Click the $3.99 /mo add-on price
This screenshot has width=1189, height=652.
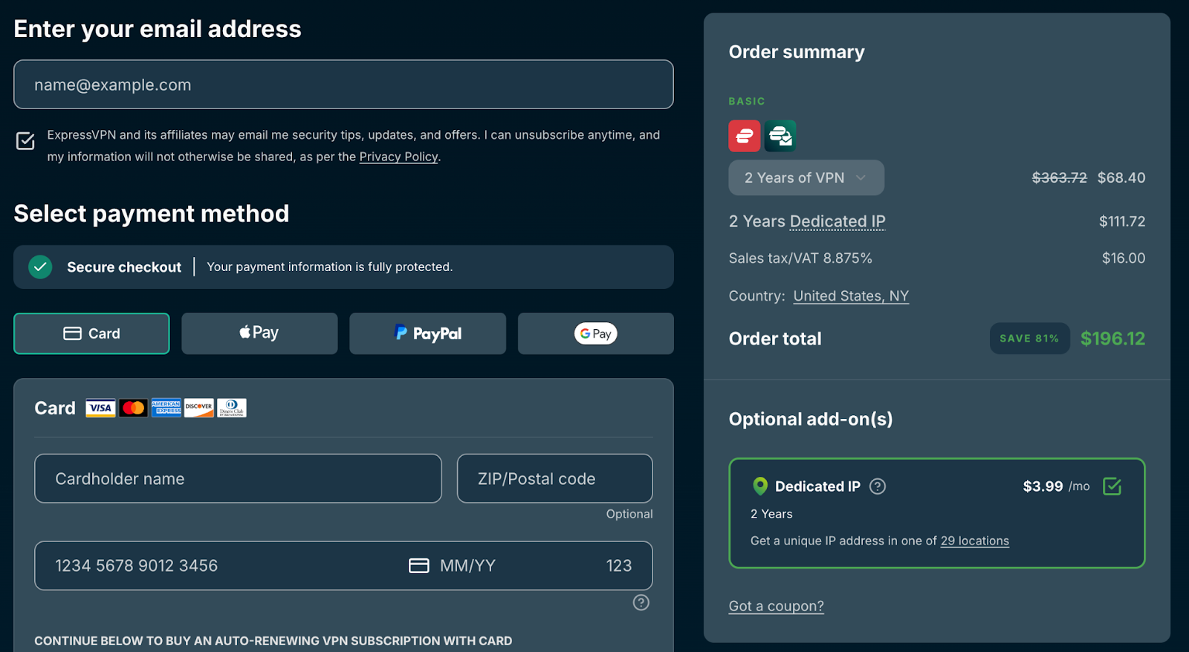(x=1056, y=486)
